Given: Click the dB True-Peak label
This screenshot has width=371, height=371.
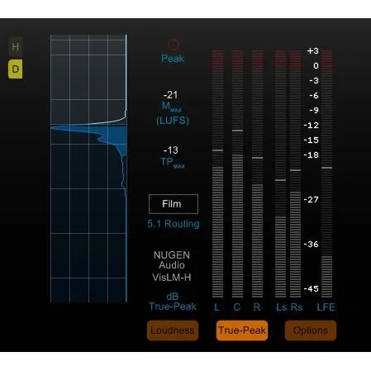Looking at the screenshot, I should pyautogui.click(x=173, y=302).
